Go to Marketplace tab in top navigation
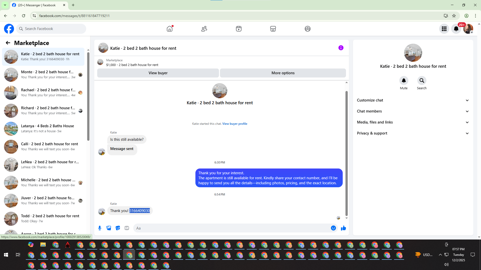Screen dimensions: 481x270 [x=273, y=29]
